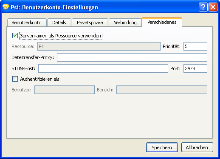Enable the Authentifizieren als checkbox
Screen dimensions: 220x159
15,79
